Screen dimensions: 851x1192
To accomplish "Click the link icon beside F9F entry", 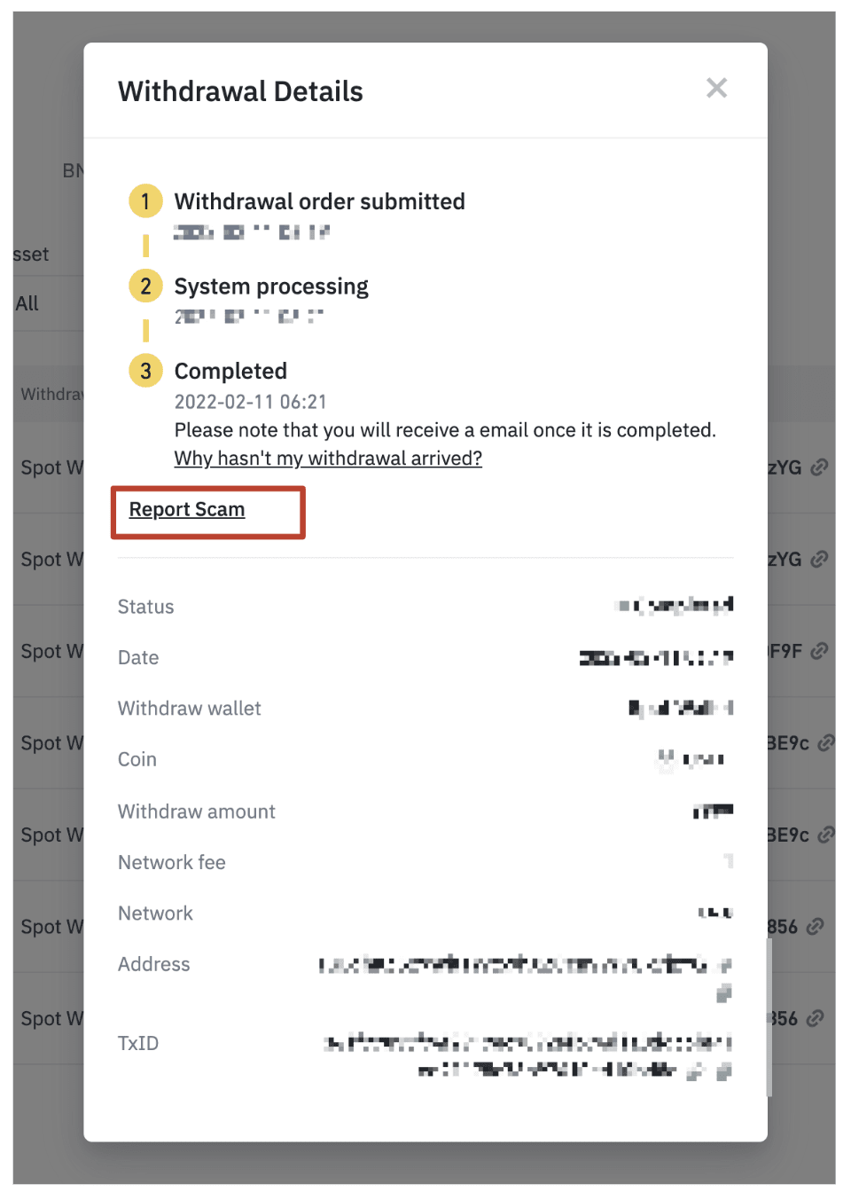I will point(820,651).
